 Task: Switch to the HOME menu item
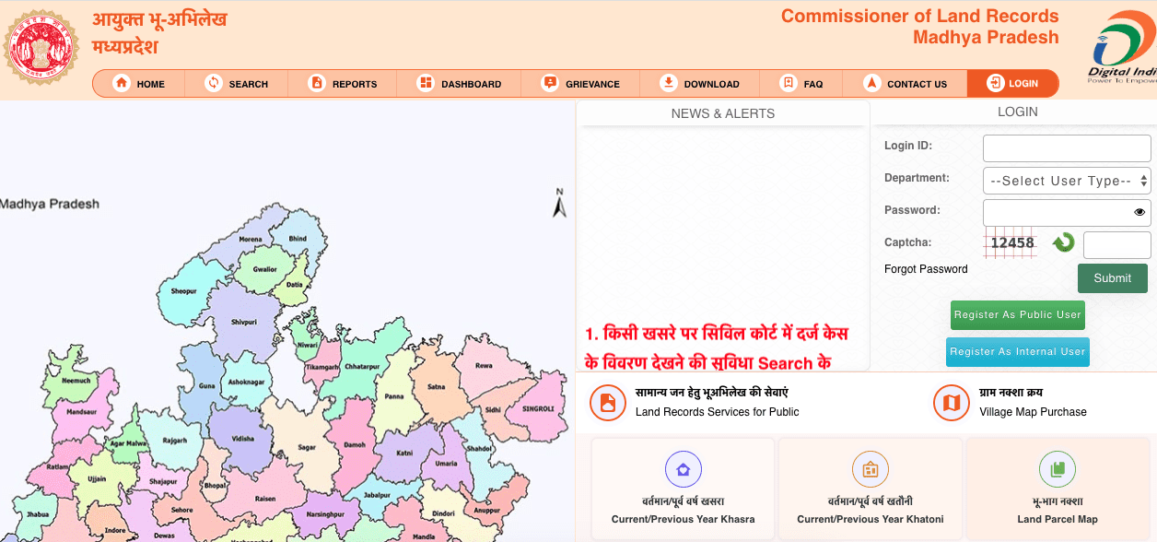(123, 83)
